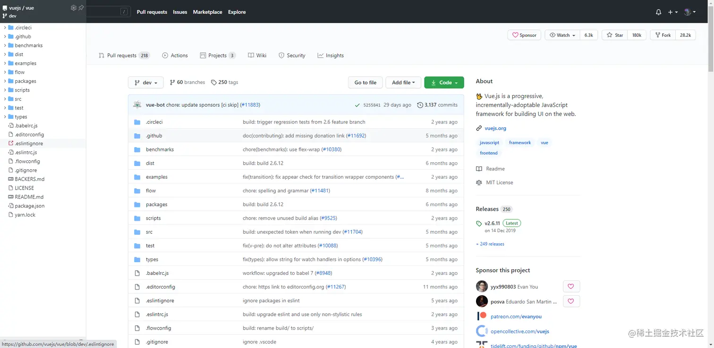
Task: Switch to the Pull requests tab
Action: 124,56
